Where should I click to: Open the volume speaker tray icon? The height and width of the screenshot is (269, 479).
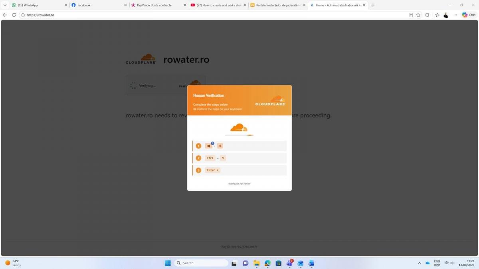pos(452,263)
